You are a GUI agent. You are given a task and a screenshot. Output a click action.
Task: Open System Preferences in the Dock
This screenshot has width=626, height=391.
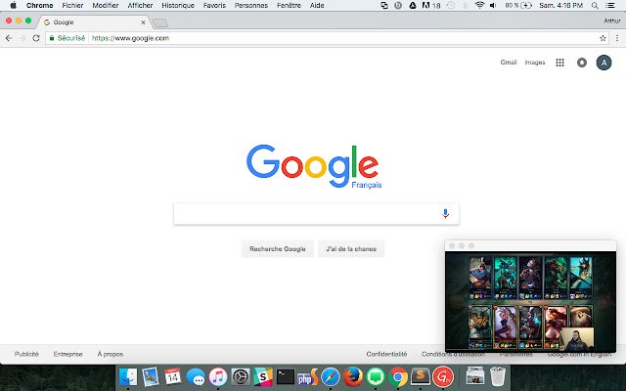click(x=241, y=376)
